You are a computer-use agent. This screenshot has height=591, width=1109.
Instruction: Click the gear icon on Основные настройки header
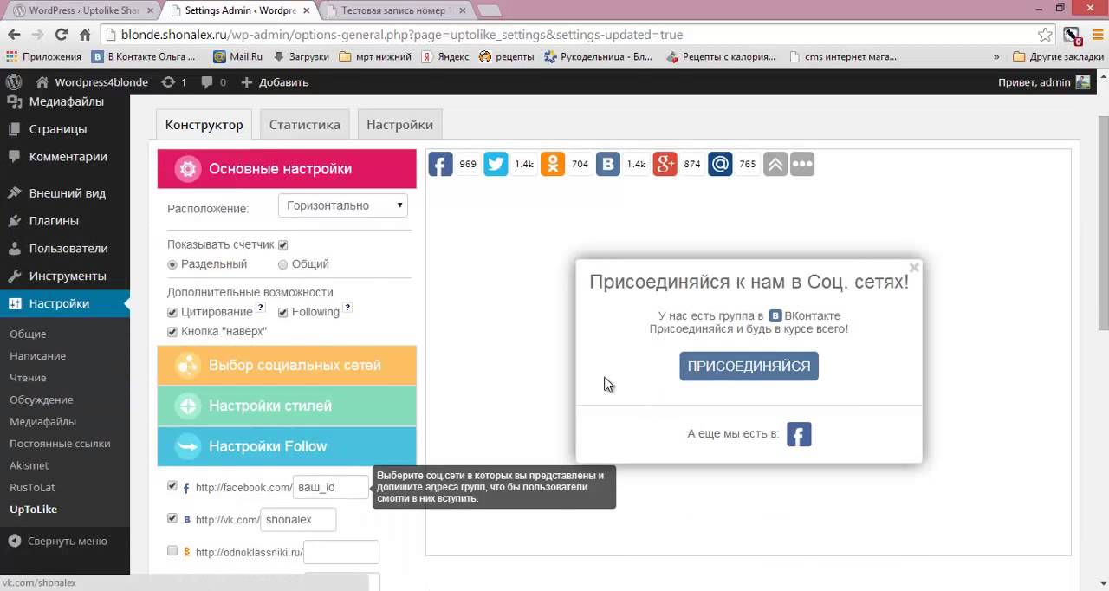[x=187, y=169]
